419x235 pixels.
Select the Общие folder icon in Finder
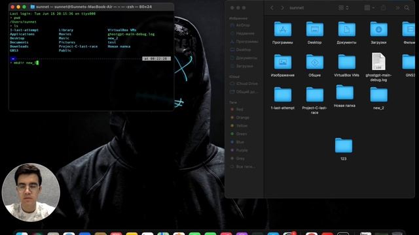(x=314, y=62)
